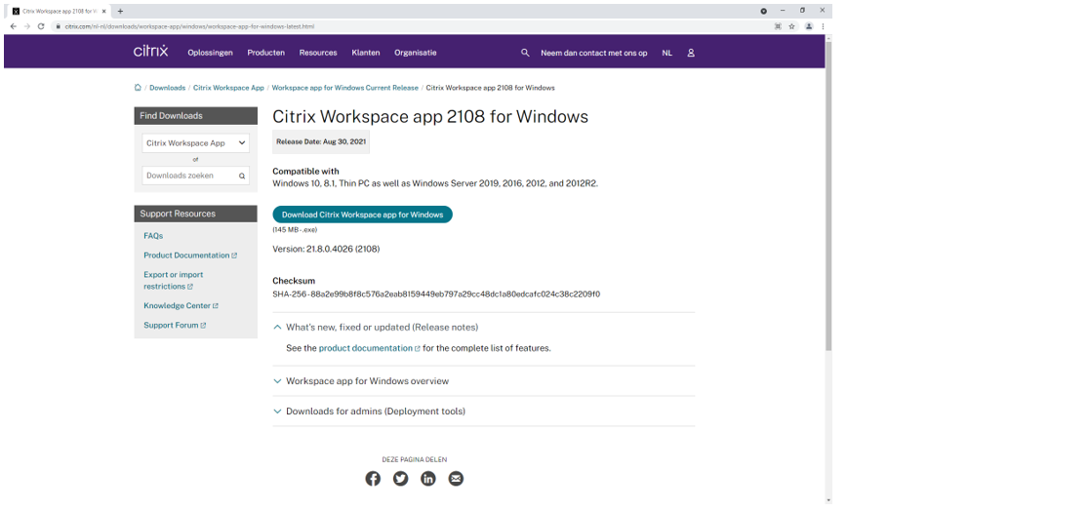
Task: Click the Citrix logo in the header
Action: (150, 52)
